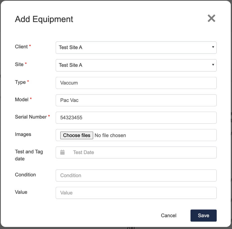
Task: Click the Test and Tag date label
Action: click(x=29, y=155)
